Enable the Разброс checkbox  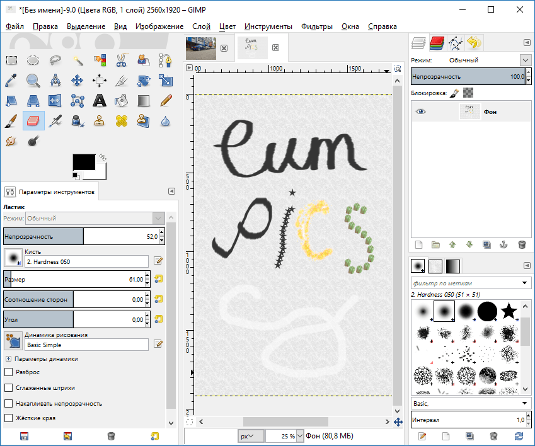point(9,373)
